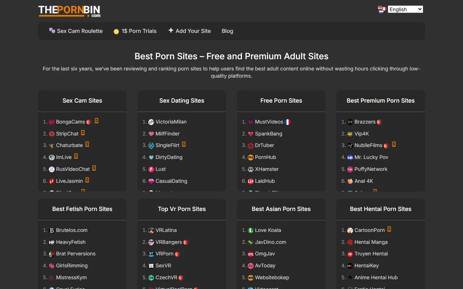
Task: Select Add Your Site in the nav bar
Action: (x=190, y=31)
